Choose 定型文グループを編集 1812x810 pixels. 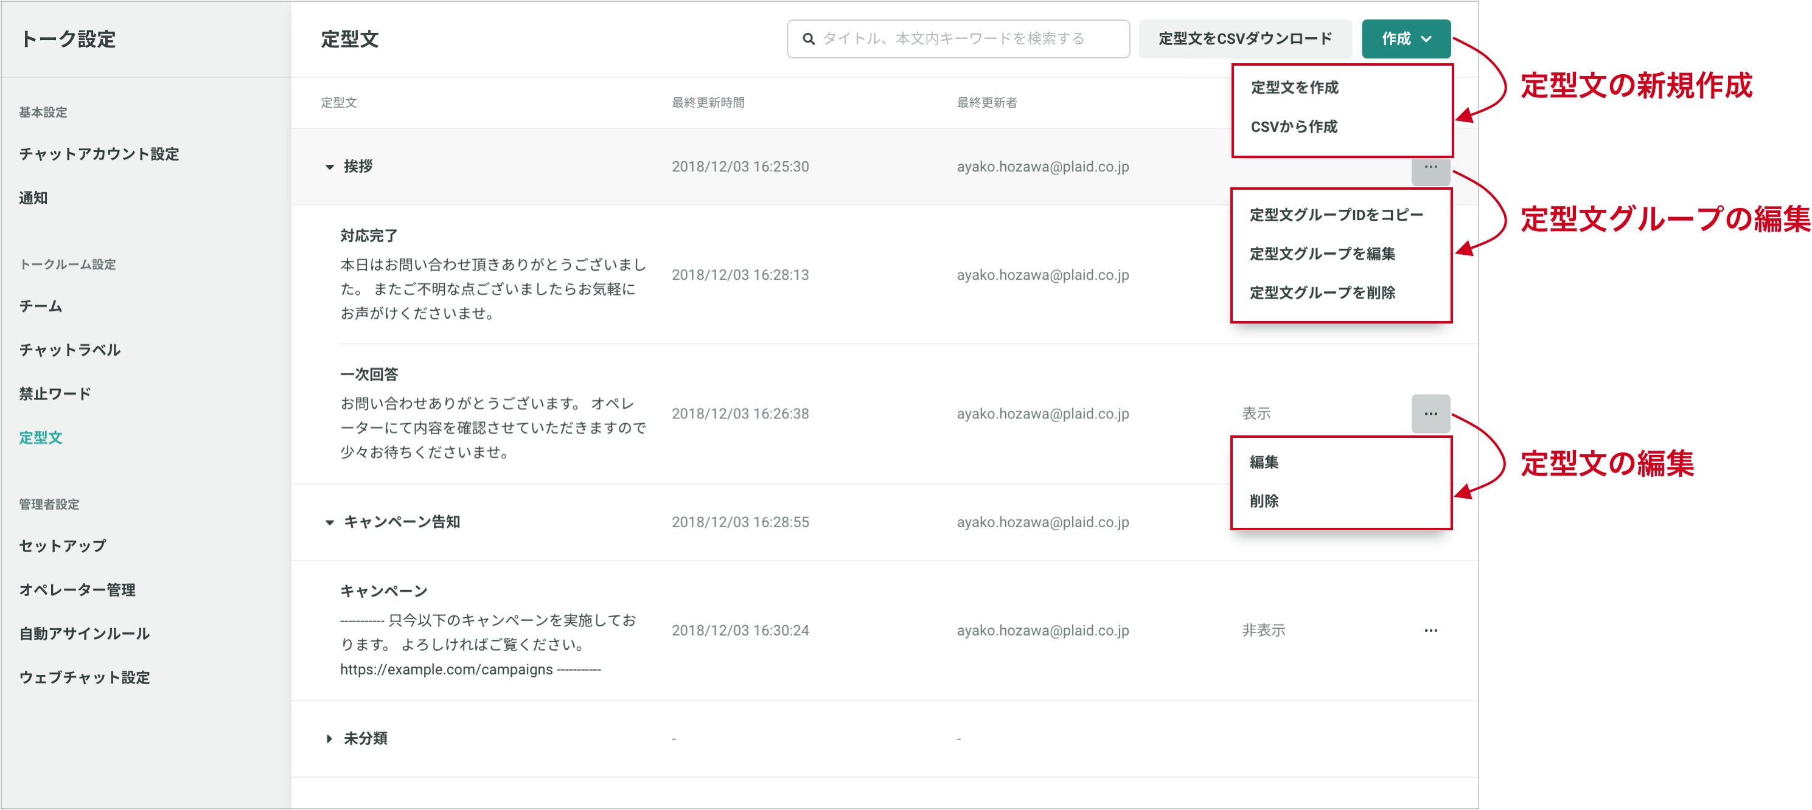click(x=1322, y=253)
